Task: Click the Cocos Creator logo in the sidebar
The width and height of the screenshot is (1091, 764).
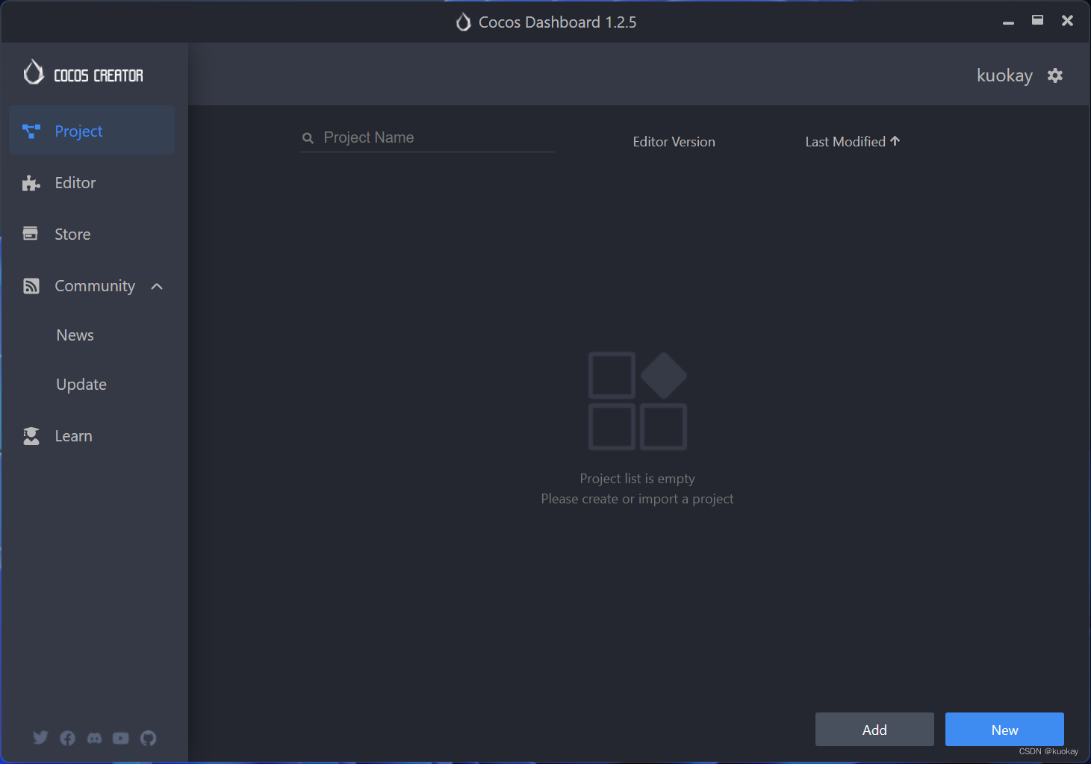Action: coord(83,72)
